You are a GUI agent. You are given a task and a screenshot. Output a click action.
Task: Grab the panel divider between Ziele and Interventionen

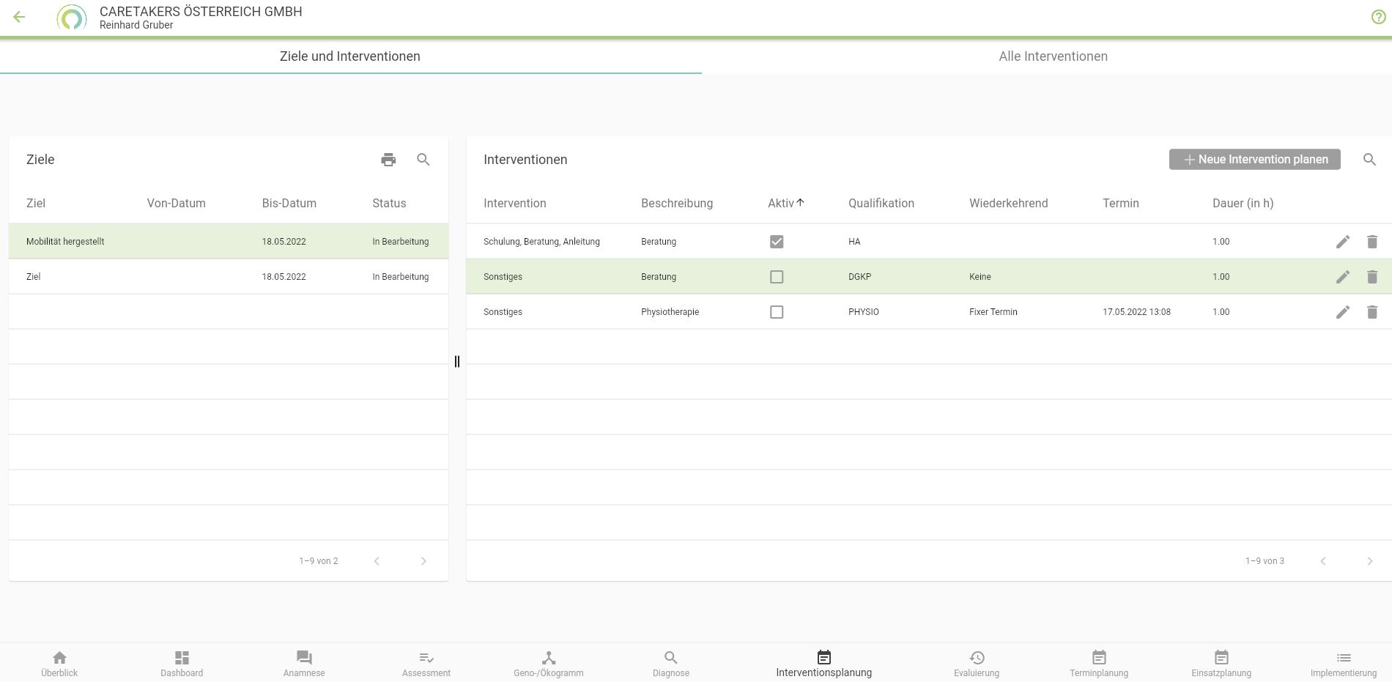pos(457,361)
